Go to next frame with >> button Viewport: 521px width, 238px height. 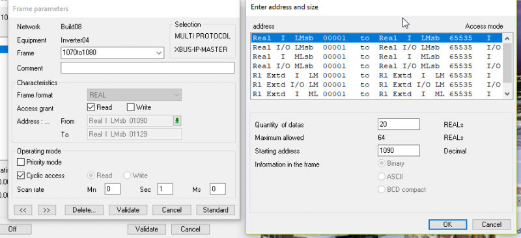pyautogui.click(x=47, y=210)
